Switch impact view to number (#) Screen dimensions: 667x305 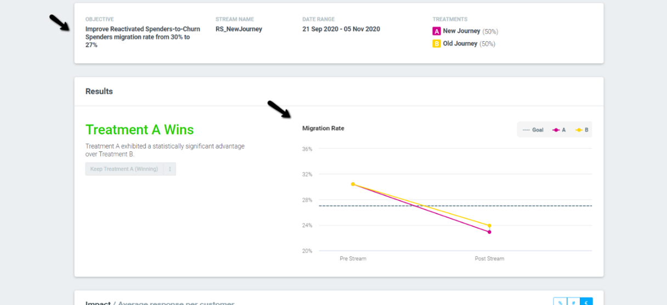(x=573, y=302)
